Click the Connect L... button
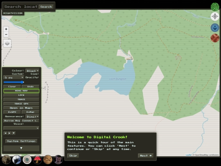The height and width of the screenshot is (166, 221). pyautogui.click(x=30, y=121)
